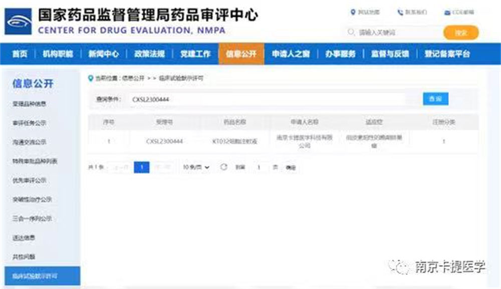Click the 请输入关键词 search field
The height and width of the screenshot is (289, 501).
tap(393, 32)
